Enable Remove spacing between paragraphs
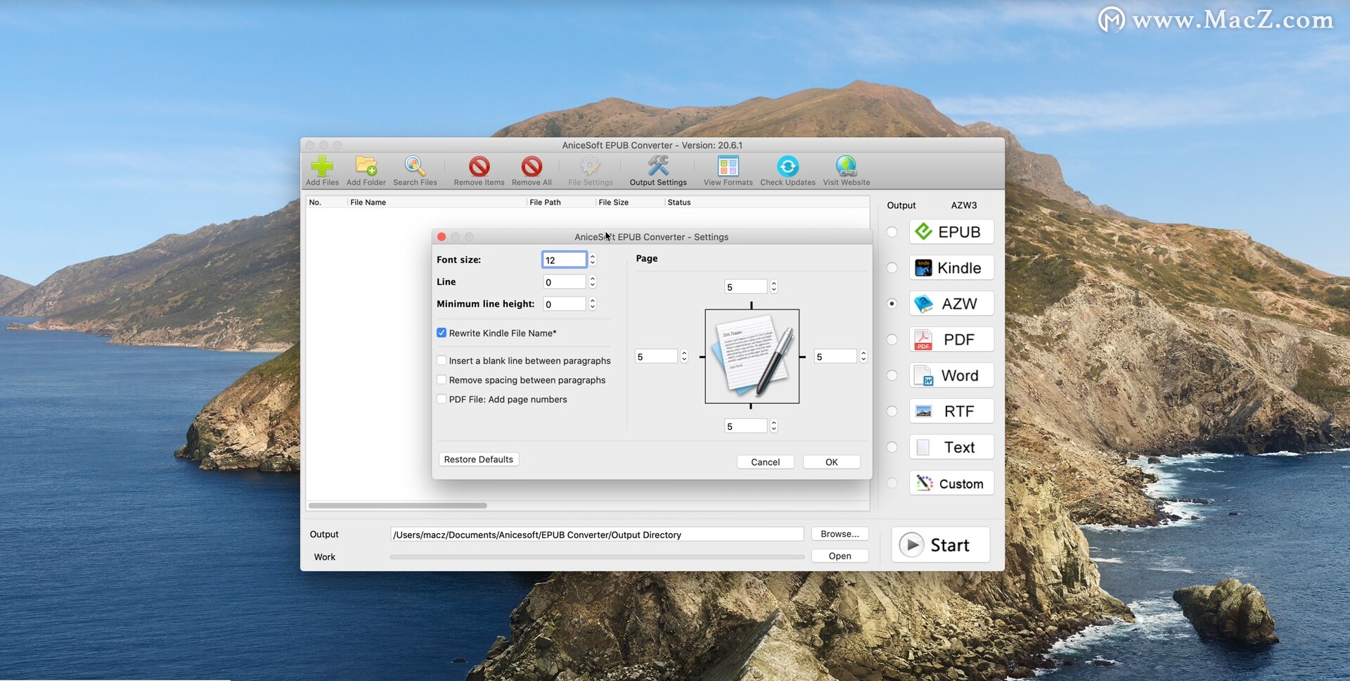This screenshot has width=1350, height=681. click(442, 379)
